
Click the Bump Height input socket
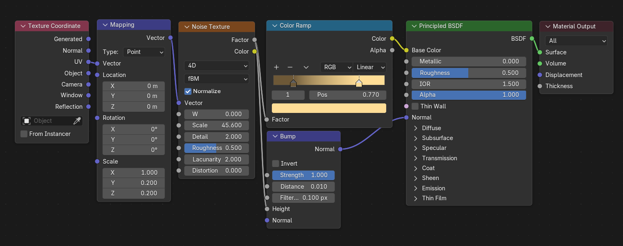click(267, 209)
